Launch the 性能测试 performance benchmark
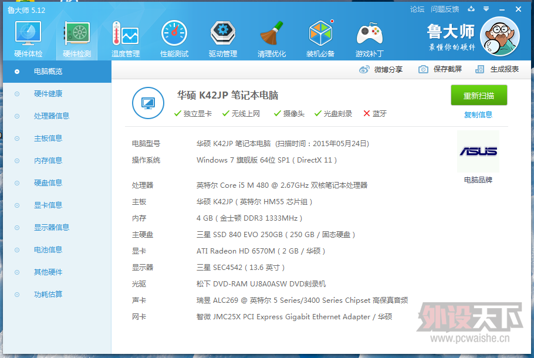The height and width of the screenshot is (358, 534). click(x=174, y=36)
